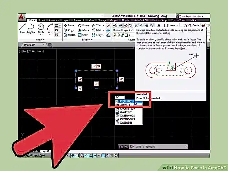This screenshot has width=228, height=171.
Task: Choose the Copy tool
Action: tap(69, 30)
